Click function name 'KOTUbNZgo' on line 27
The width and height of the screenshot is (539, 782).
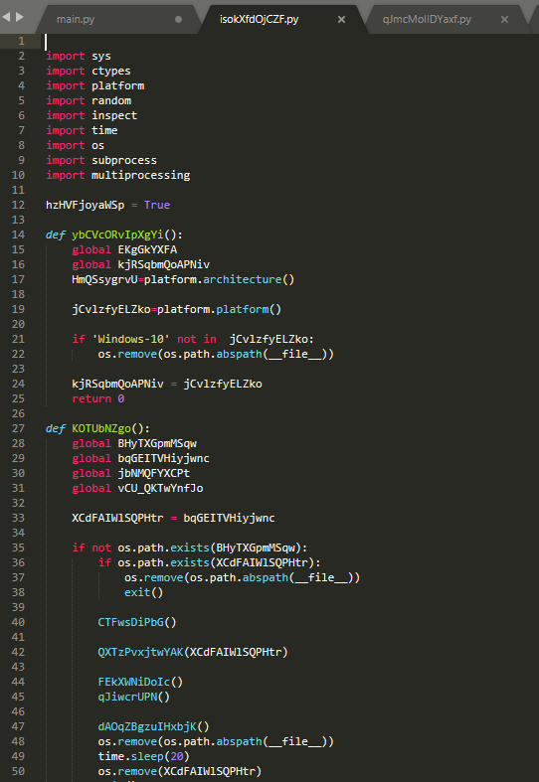tap(101, 428)
